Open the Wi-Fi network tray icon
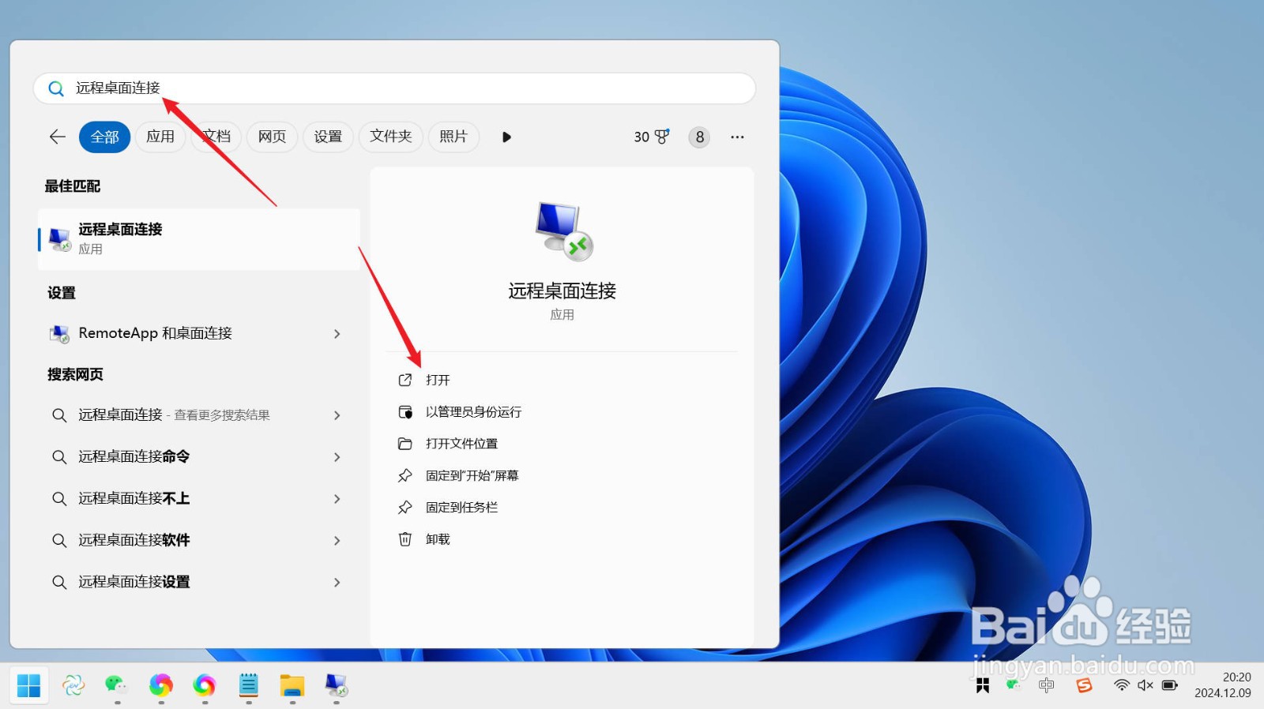The height and width of the screenshot is (709, 1264). [x=1121, y=685]
